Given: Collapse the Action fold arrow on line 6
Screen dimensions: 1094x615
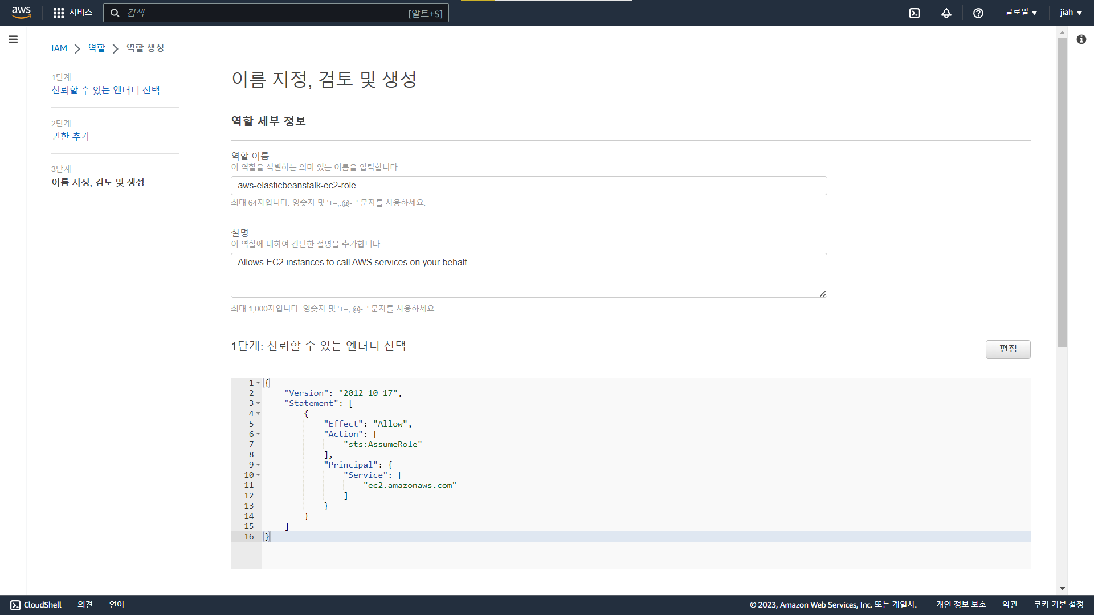Looking at the screenshot, I should coord(258,434).
